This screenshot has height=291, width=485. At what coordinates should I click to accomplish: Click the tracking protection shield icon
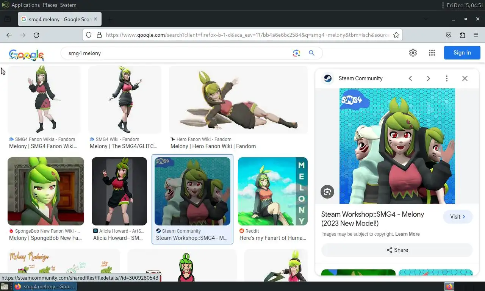[x=89, y=35]
